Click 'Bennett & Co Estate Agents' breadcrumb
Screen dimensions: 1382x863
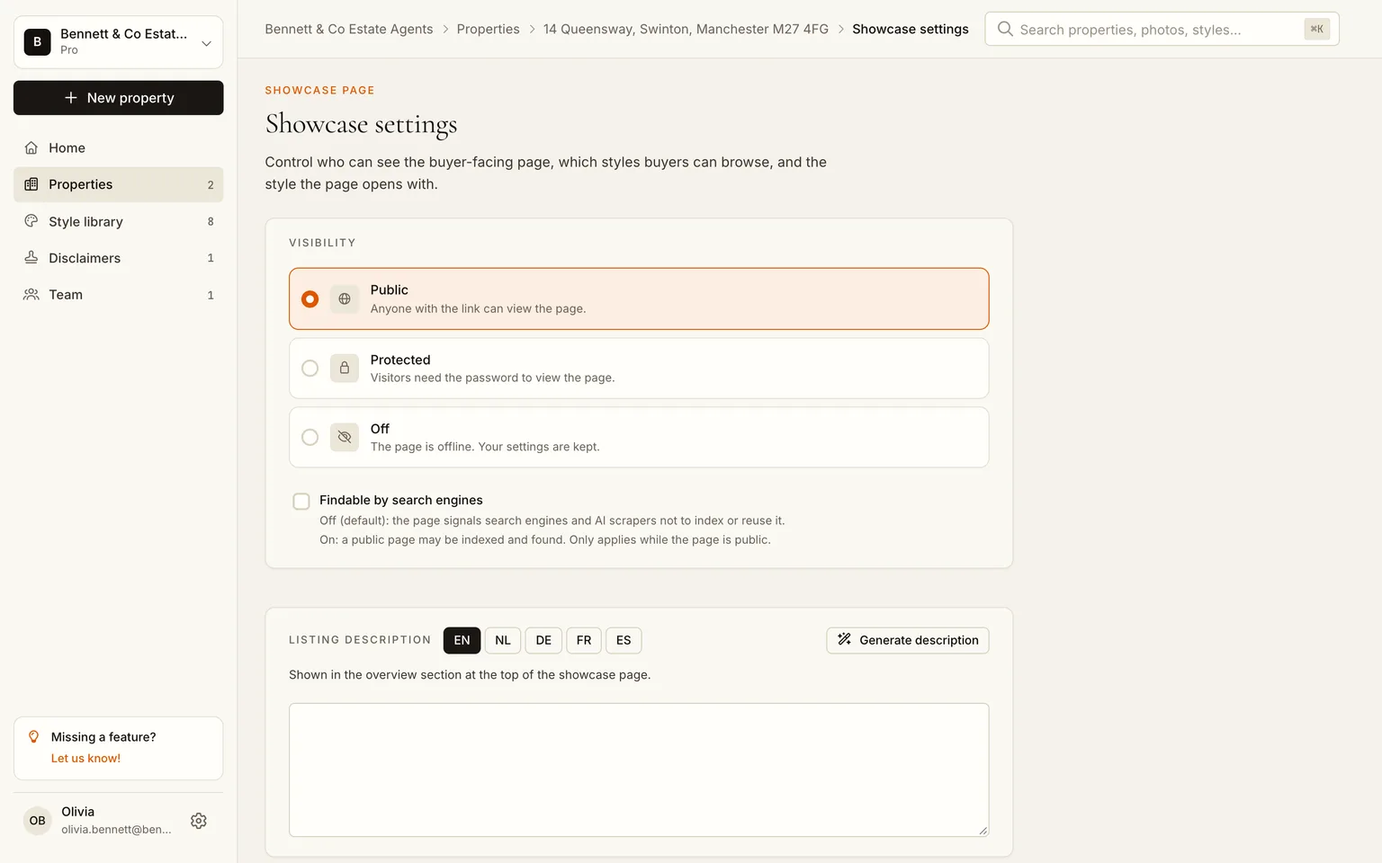(x=349, y=29)
